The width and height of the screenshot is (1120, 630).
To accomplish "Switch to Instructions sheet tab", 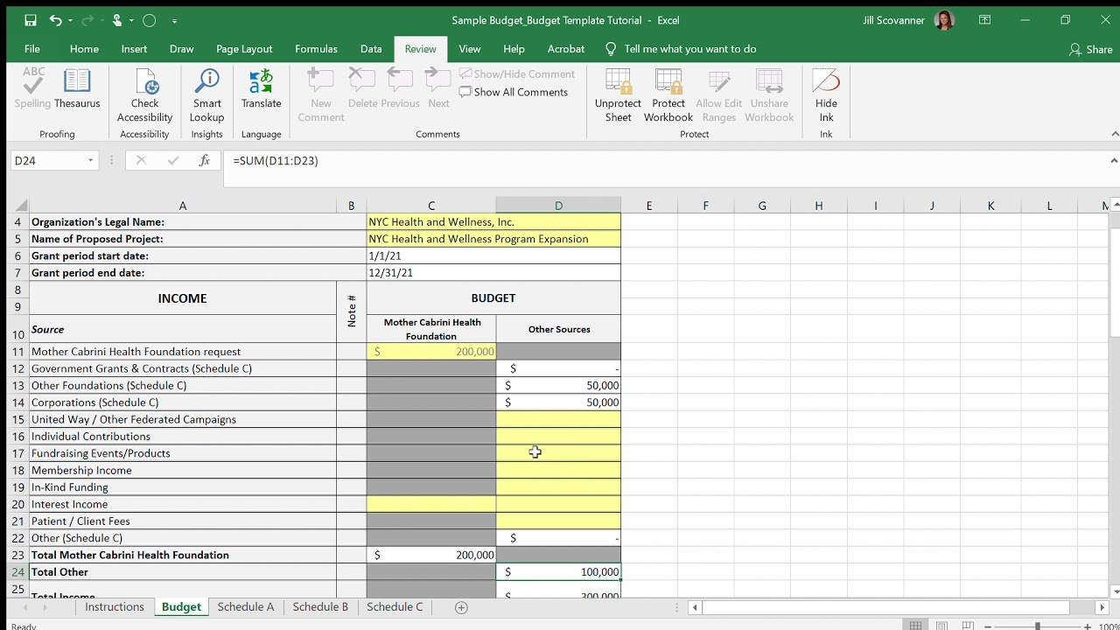I will tap(115, 607).
